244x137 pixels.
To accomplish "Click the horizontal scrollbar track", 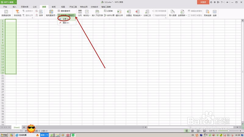I will click(x=191, y=127).
